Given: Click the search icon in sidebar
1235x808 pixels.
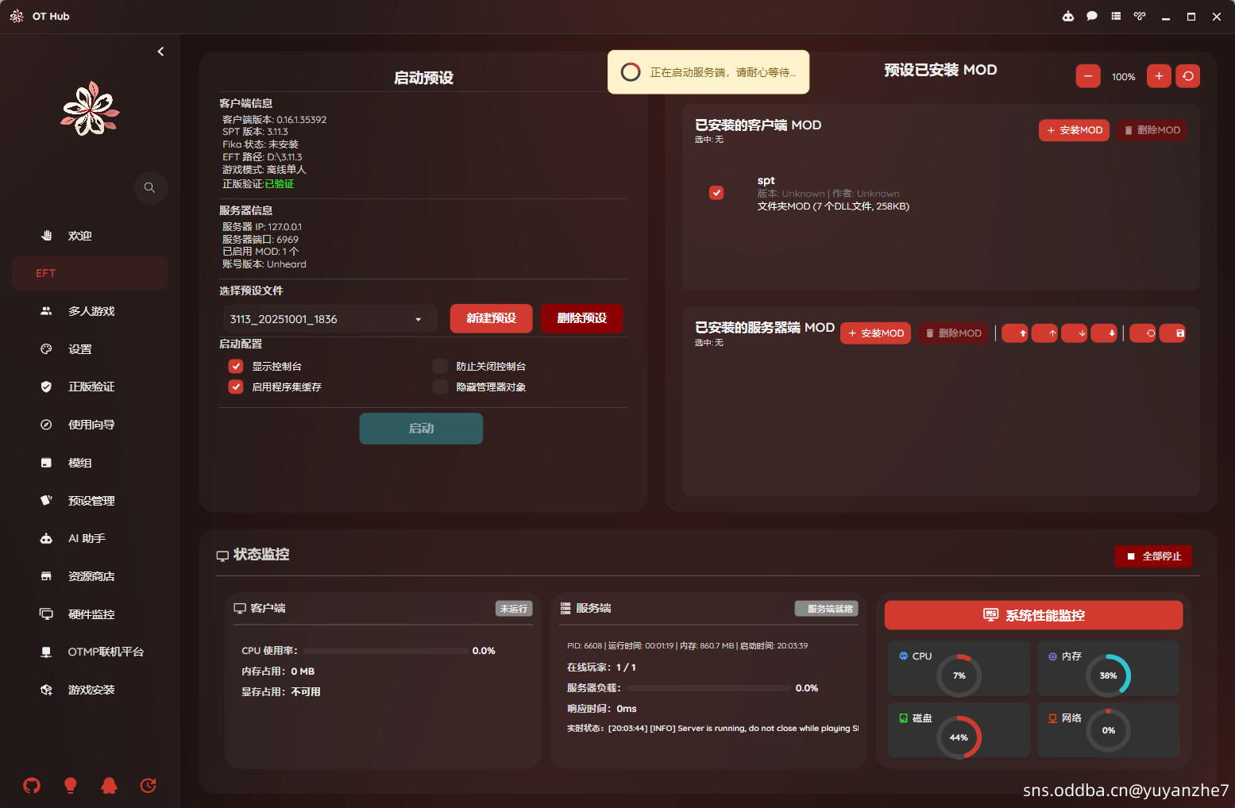Looking at the screenshot, I should pos(149,188).
